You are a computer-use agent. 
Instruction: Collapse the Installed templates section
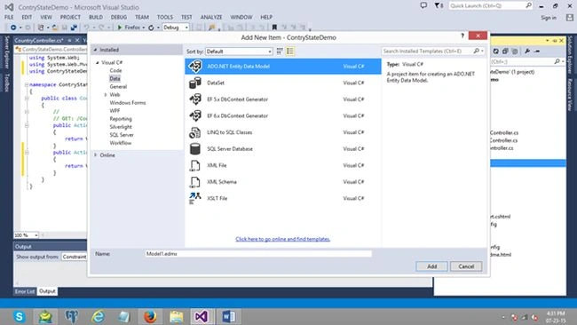[95, 50]
